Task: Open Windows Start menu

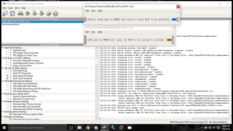Action: point(4,128)
